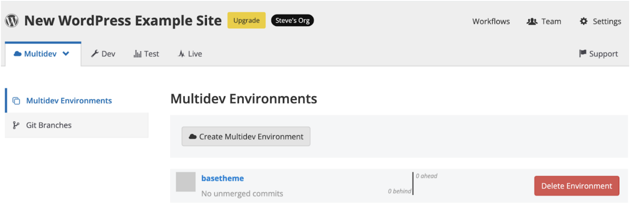Expand the Multidev tab dropdown chevron

pos(66,54)
